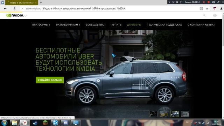
Task: Open the volume speaker tray icon
Action: [199, 123]
